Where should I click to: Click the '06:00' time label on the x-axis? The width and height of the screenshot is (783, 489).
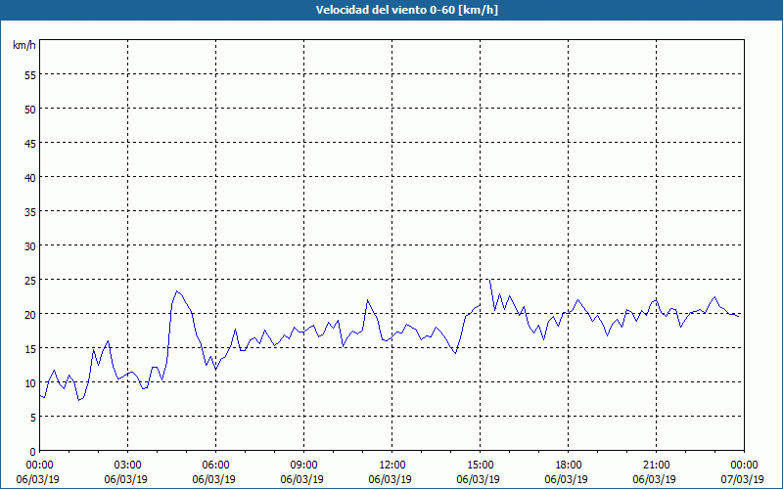pyautogui.click(x=215, y=466)
